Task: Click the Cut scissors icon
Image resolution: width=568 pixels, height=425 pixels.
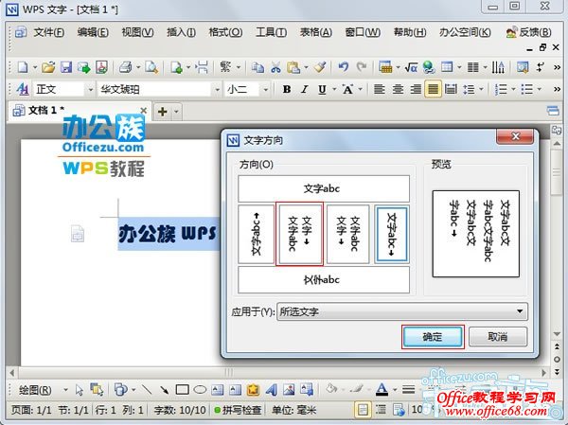Action: [275, 67]
